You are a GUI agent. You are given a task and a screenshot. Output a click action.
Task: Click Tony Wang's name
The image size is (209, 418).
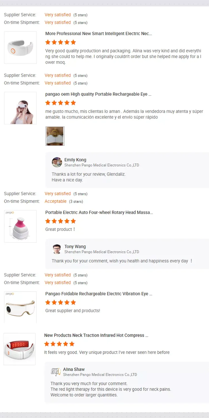(x=75, y=247)
